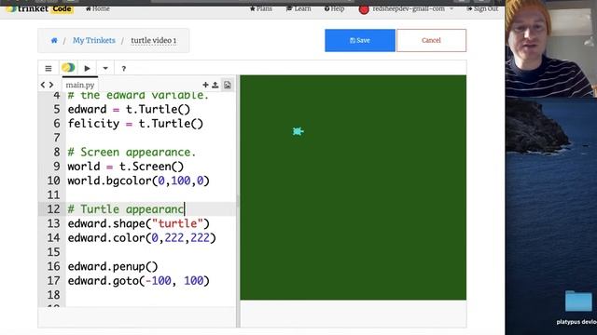Click code line 'edward.color(0,222,222)'
This screenshot has height=335, width=597.
142,238
